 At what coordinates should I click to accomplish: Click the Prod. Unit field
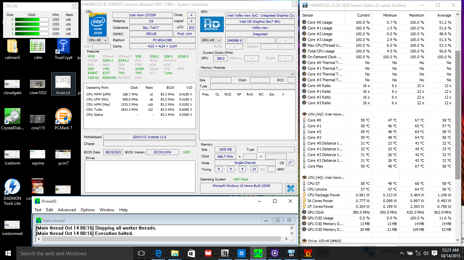point(184,34)
